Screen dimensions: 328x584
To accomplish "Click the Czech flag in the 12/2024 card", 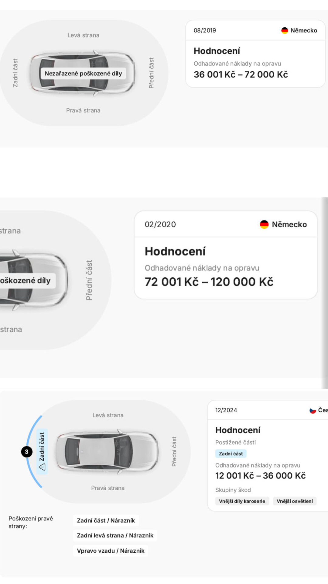I will tap(313, 410).
